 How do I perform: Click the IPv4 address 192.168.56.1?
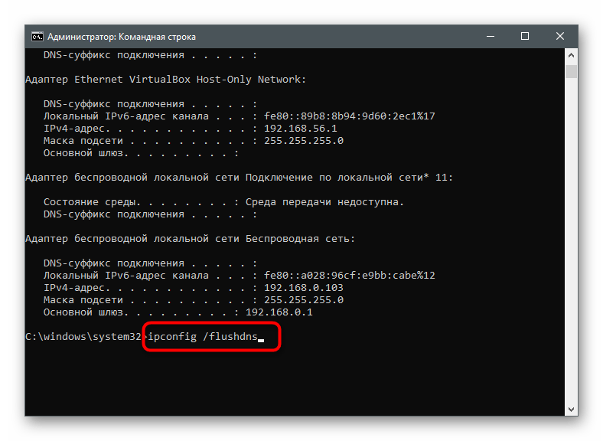point(300,128)
